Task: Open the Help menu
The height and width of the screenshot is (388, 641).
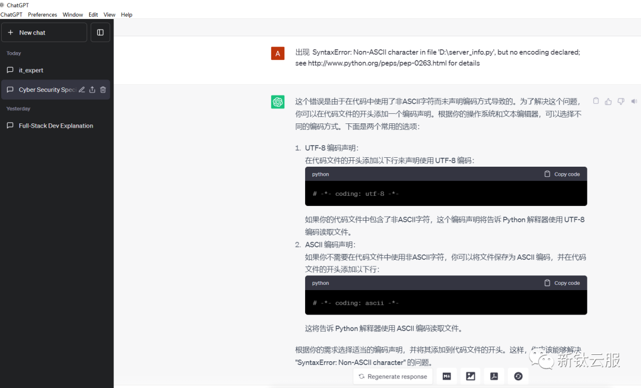Action: click(x=126, y=15)
